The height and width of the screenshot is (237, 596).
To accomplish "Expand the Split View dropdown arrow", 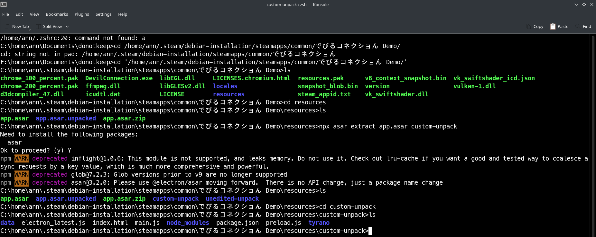I will (67, 26).
